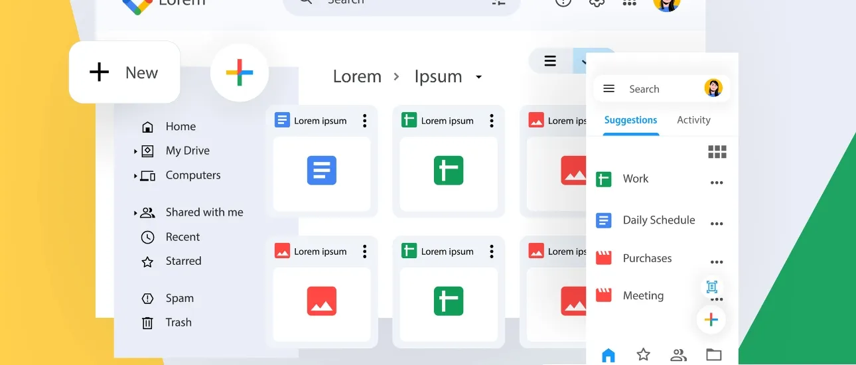Image resolution: width=856 pixels, height=365 pixels.
Task: Click the mobile panel Search field
Action: pos(662,88)
